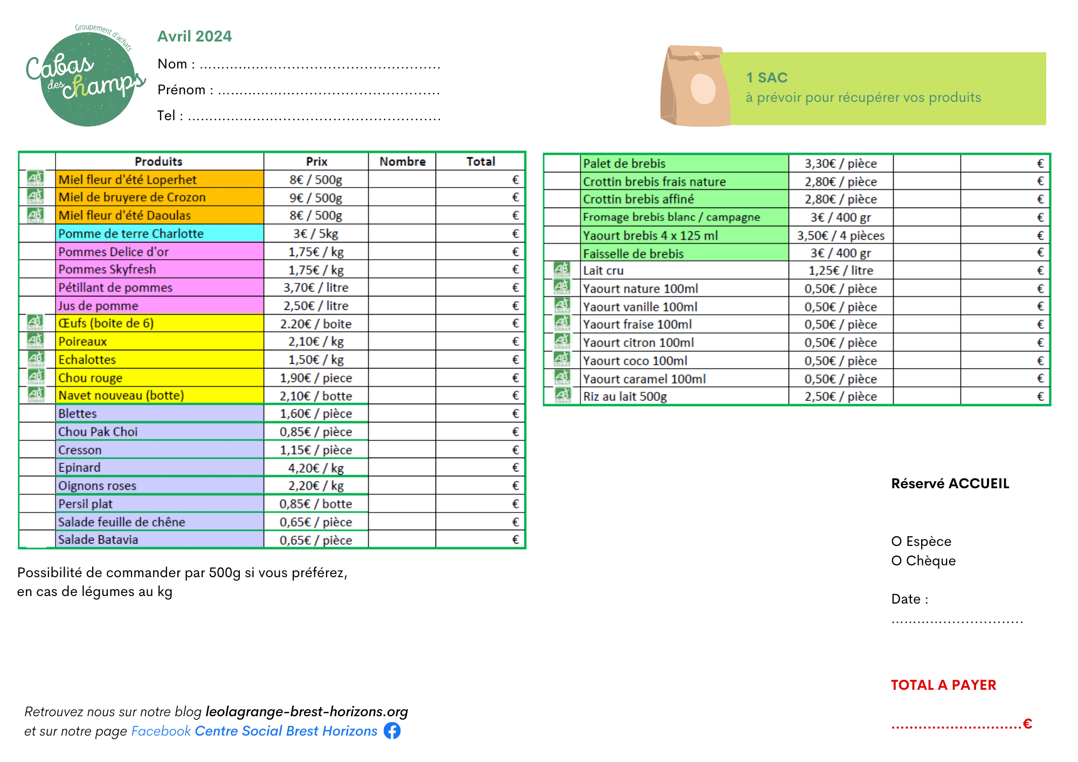
Task: Click the Prénom dotted input line
Action: coord(329,93)
